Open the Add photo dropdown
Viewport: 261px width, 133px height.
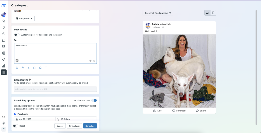(x=24, y=19)
